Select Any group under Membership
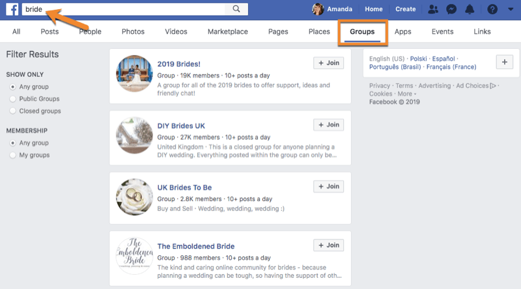The image size is (521, 289). 12,143
